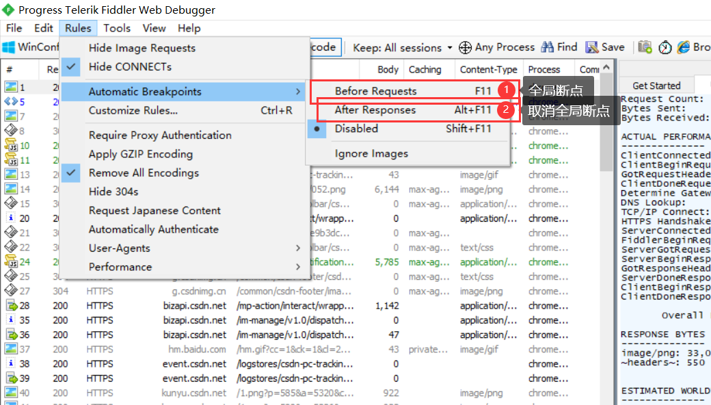Open the File menu
Viewport: 711px width, 405px height.
click(14, 28)
